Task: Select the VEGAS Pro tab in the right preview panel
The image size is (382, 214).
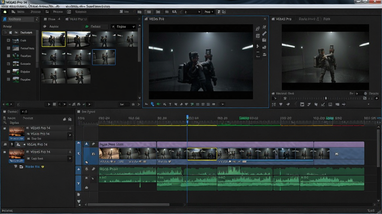Action: (281, 19)
